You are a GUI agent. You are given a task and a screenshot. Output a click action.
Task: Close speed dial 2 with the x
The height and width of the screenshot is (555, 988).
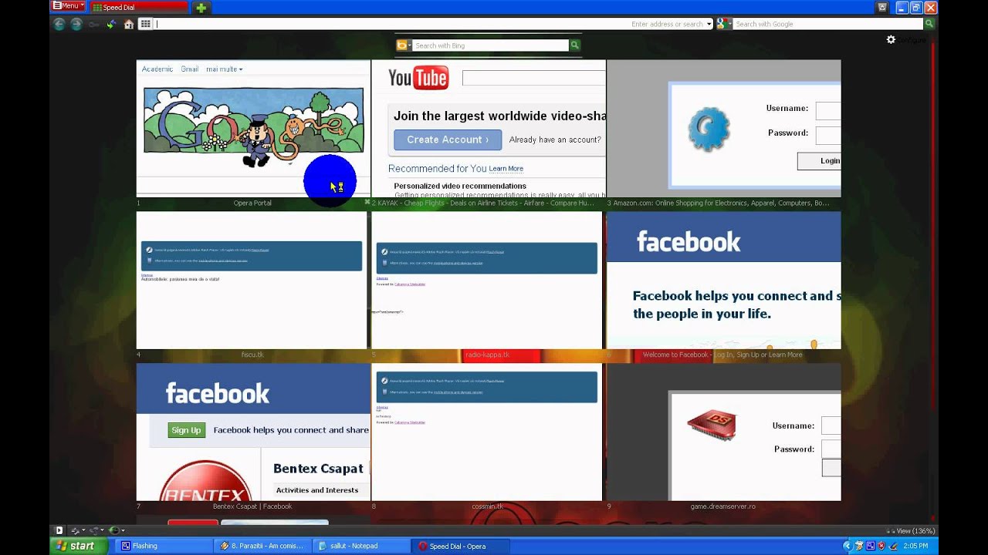click(x=367, y=203)
